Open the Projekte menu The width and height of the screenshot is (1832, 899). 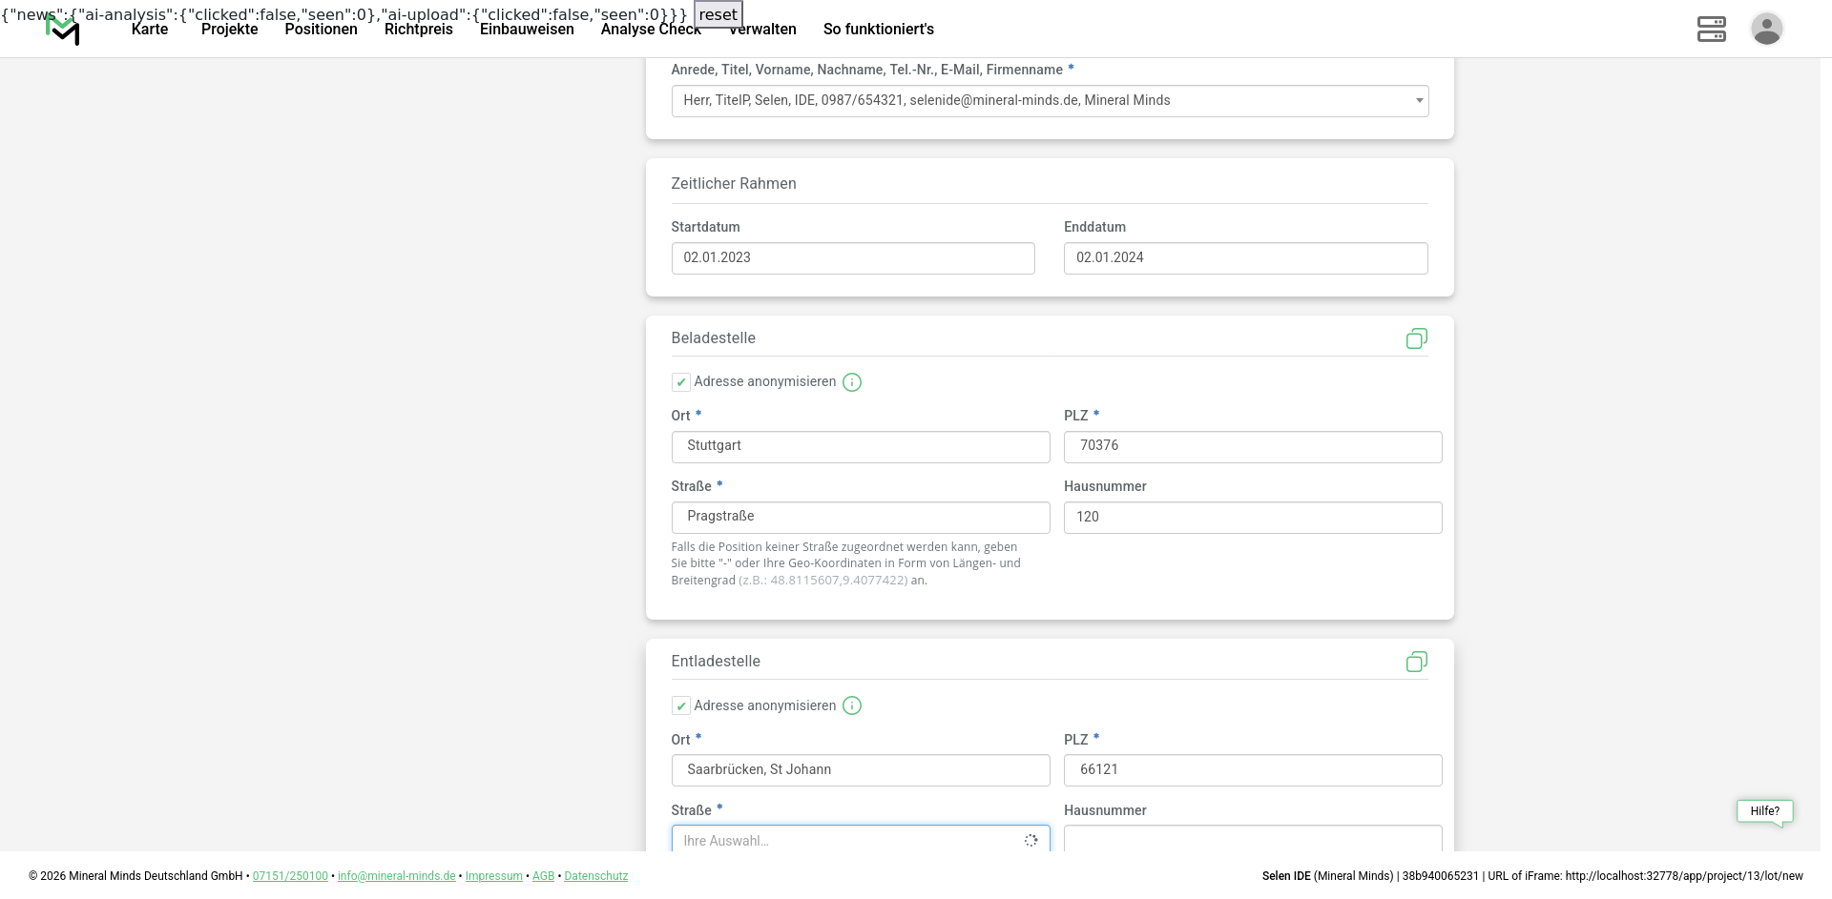[x=229, y=30]
